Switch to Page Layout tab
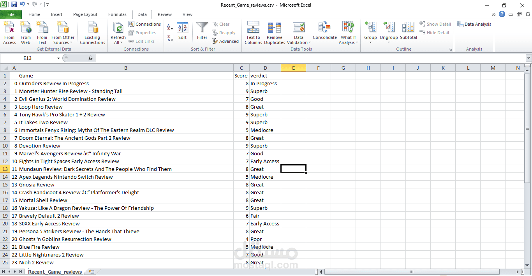Image resolution: width=532 pixels, height=276 pixels. click(85, 14)
